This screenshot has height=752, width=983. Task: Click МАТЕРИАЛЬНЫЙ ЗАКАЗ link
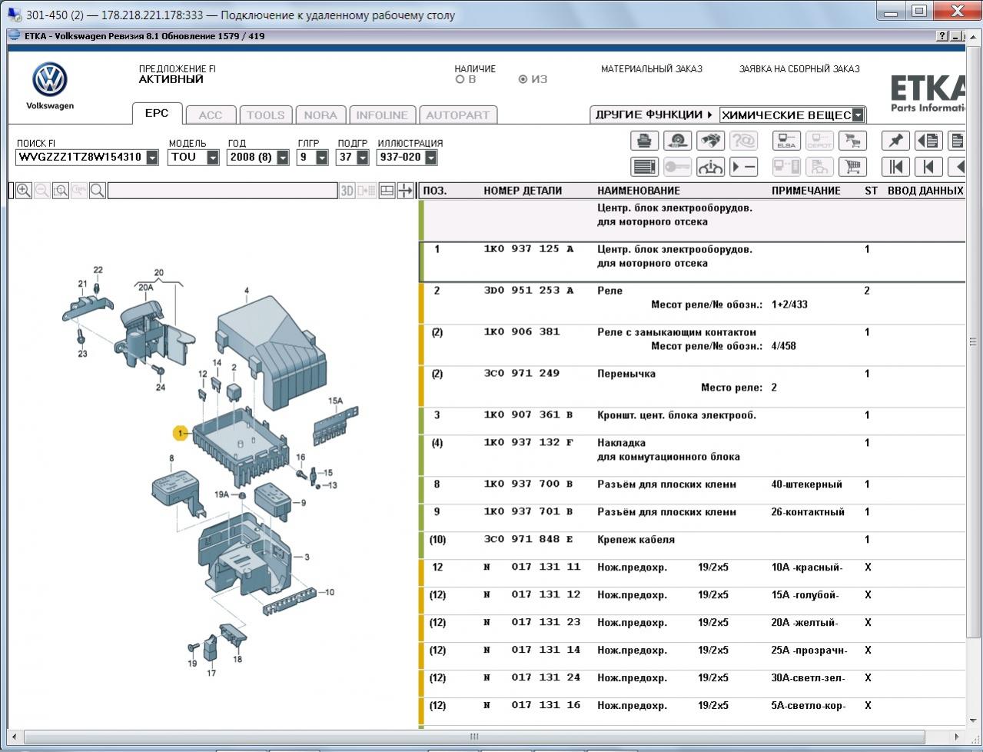(x=652, y=69)
